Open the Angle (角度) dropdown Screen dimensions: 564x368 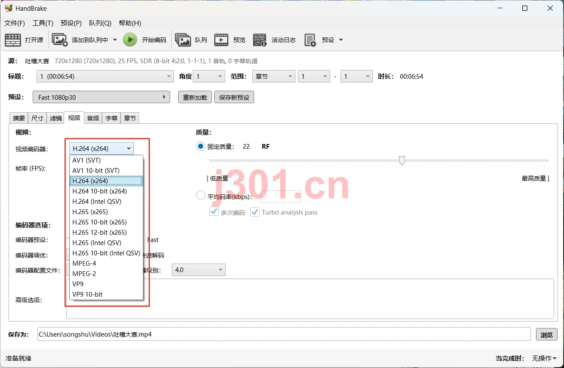pos(209,77)
